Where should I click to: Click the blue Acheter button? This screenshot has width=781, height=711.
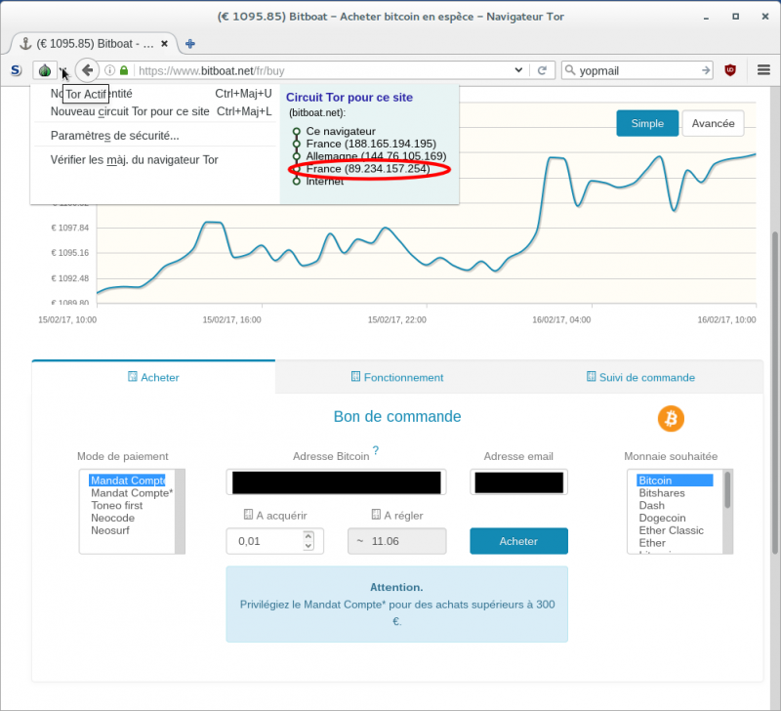coord(517,541)
